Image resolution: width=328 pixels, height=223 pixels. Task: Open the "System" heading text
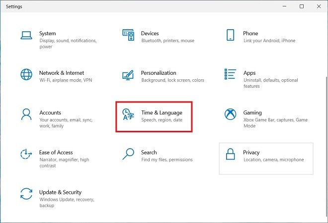(48, 33)
